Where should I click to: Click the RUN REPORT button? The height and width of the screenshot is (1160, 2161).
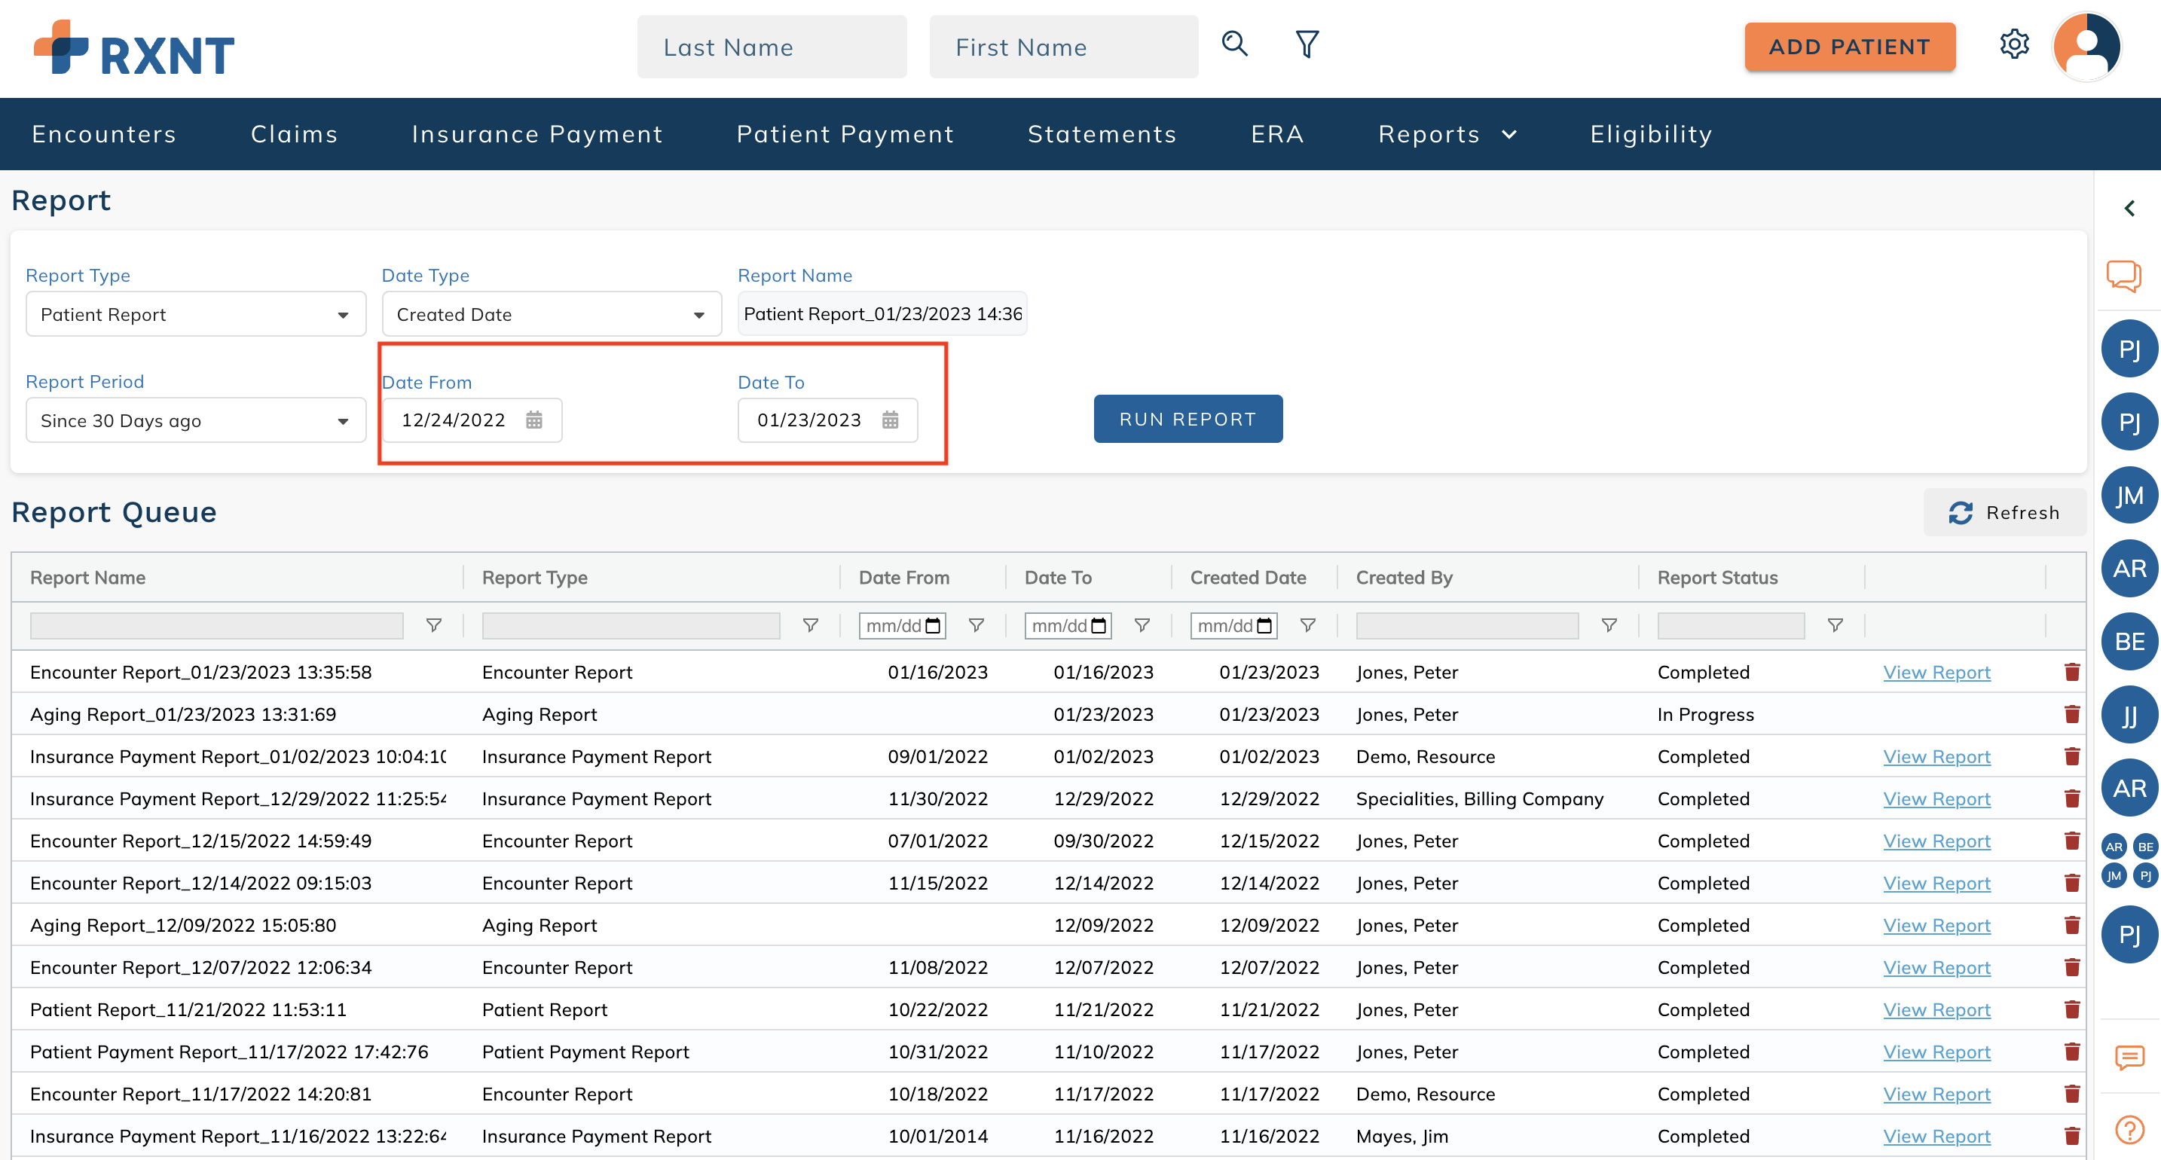1188,419
